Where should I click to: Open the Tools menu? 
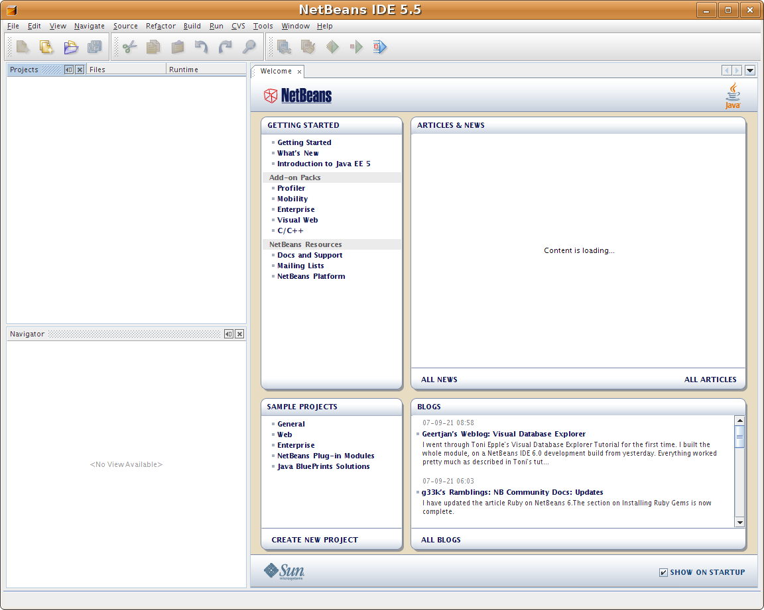[x=263, y=26]
